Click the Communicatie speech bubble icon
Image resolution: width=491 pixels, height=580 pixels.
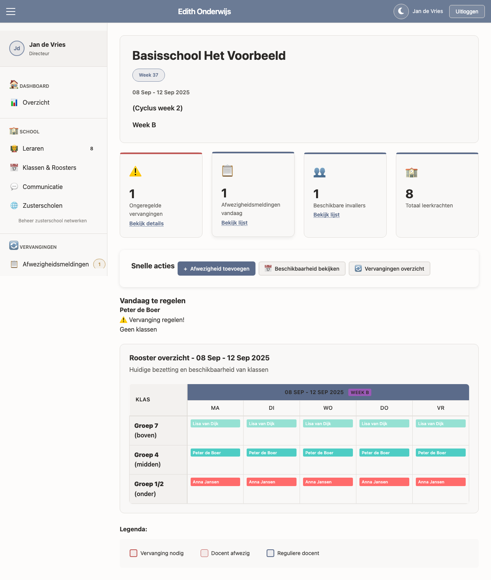point(14,187)
